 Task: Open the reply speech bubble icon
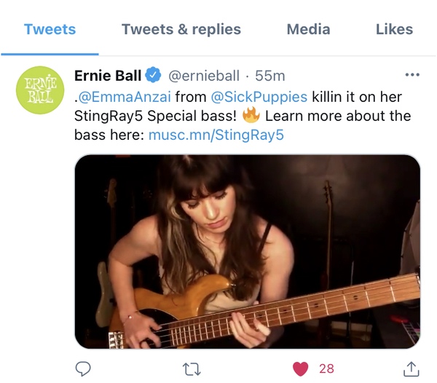pyautogui.click(x=83, y=368)
